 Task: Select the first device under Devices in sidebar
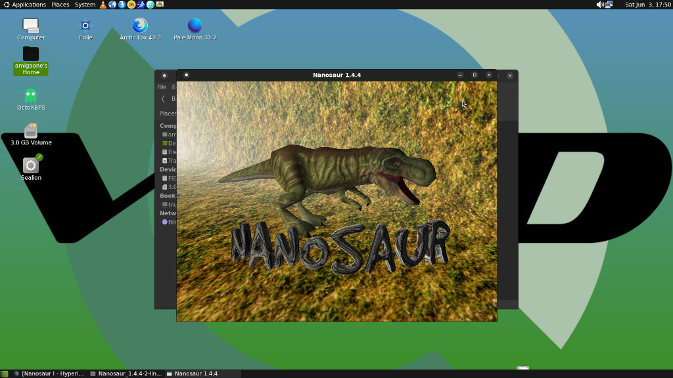click(x=168, y=178)
